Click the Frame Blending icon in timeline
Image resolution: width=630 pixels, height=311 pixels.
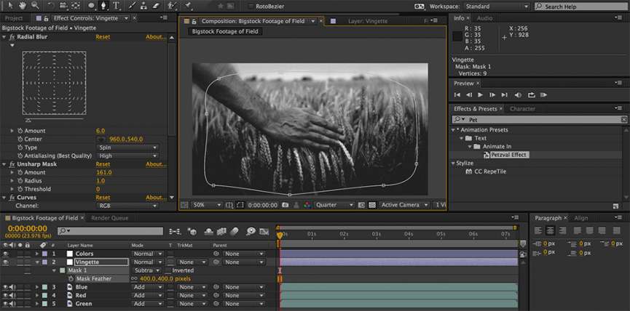point(221,231)
